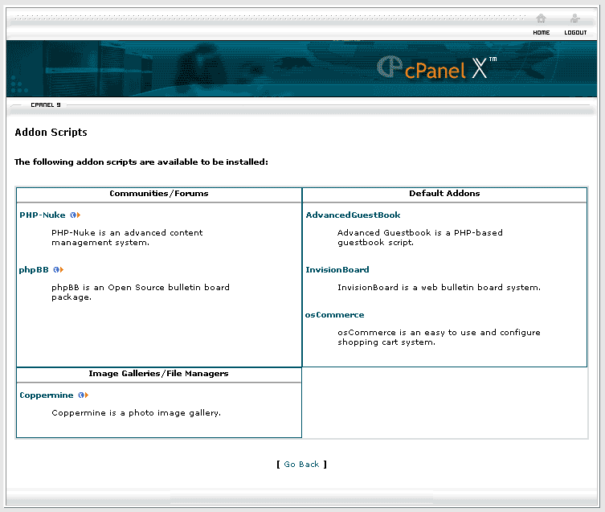Screen dimensions: 605x512
Task: Open the PHP-Nuke addon script link
Action: pyautogui.click(x=43, y=215)
